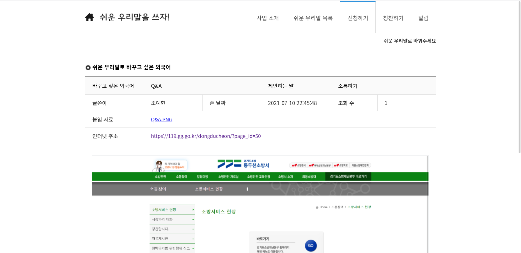The image size is (521, 253).
Task: Click the circle bullet icon before the heading
Action: tap(88, 68)
